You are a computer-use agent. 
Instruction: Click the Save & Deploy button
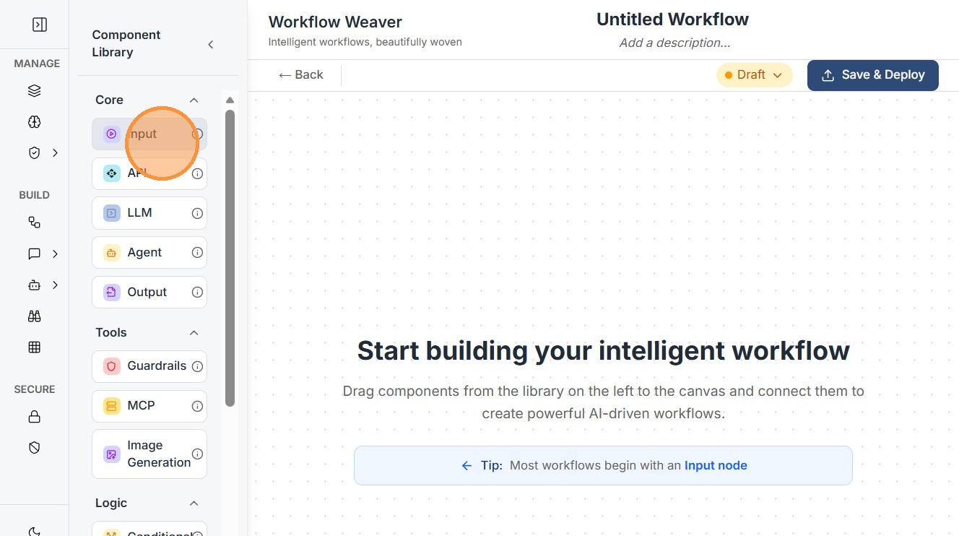pos(872,75)
